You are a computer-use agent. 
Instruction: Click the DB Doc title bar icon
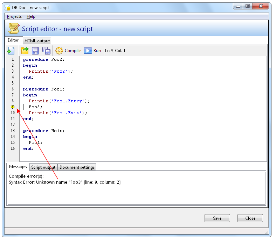pos(7,8)
